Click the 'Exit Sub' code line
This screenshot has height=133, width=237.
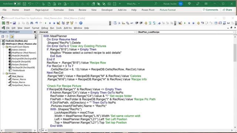pos(56,56)
